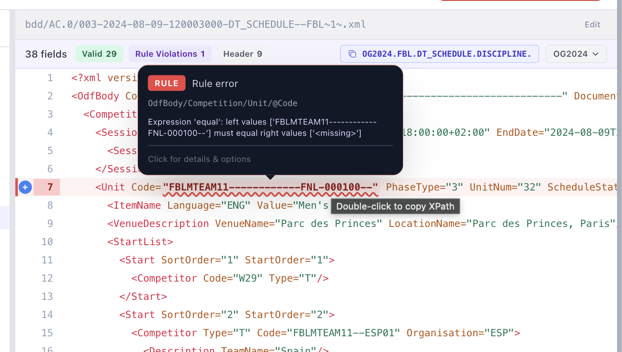Click the Competitor Code="W29" attribute

233,278
